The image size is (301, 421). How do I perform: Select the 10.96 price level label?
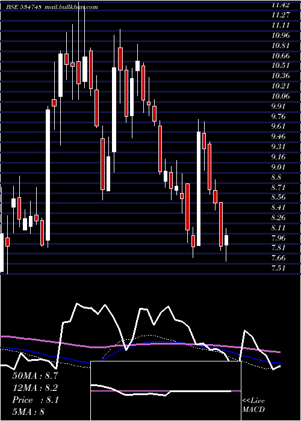281,35
